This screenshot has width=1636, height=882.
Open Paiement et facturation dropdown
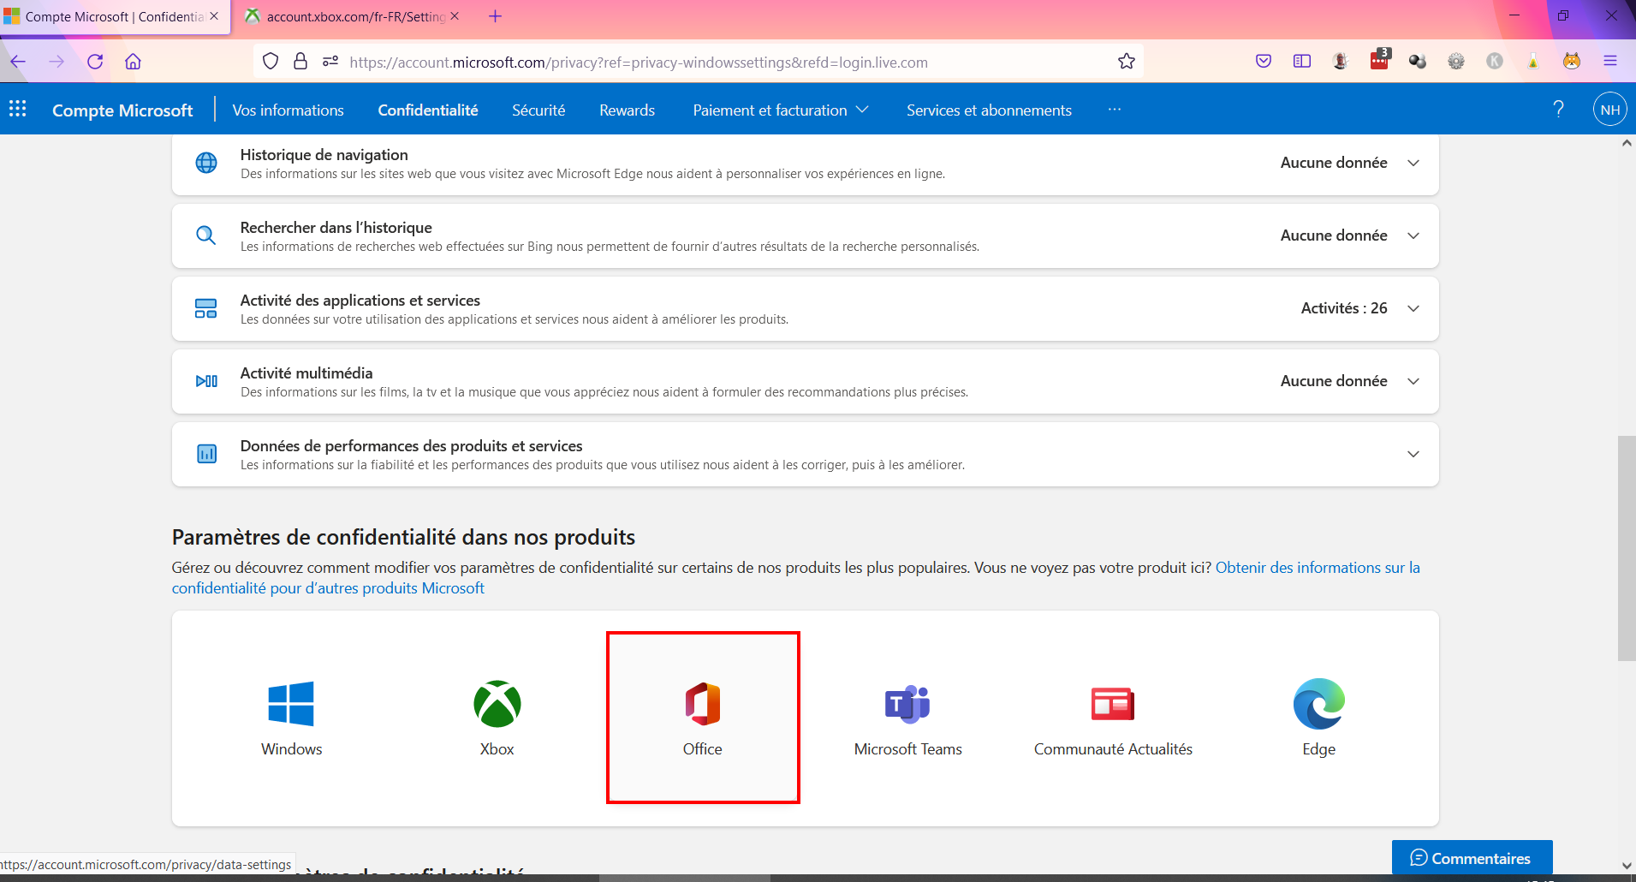781,110
